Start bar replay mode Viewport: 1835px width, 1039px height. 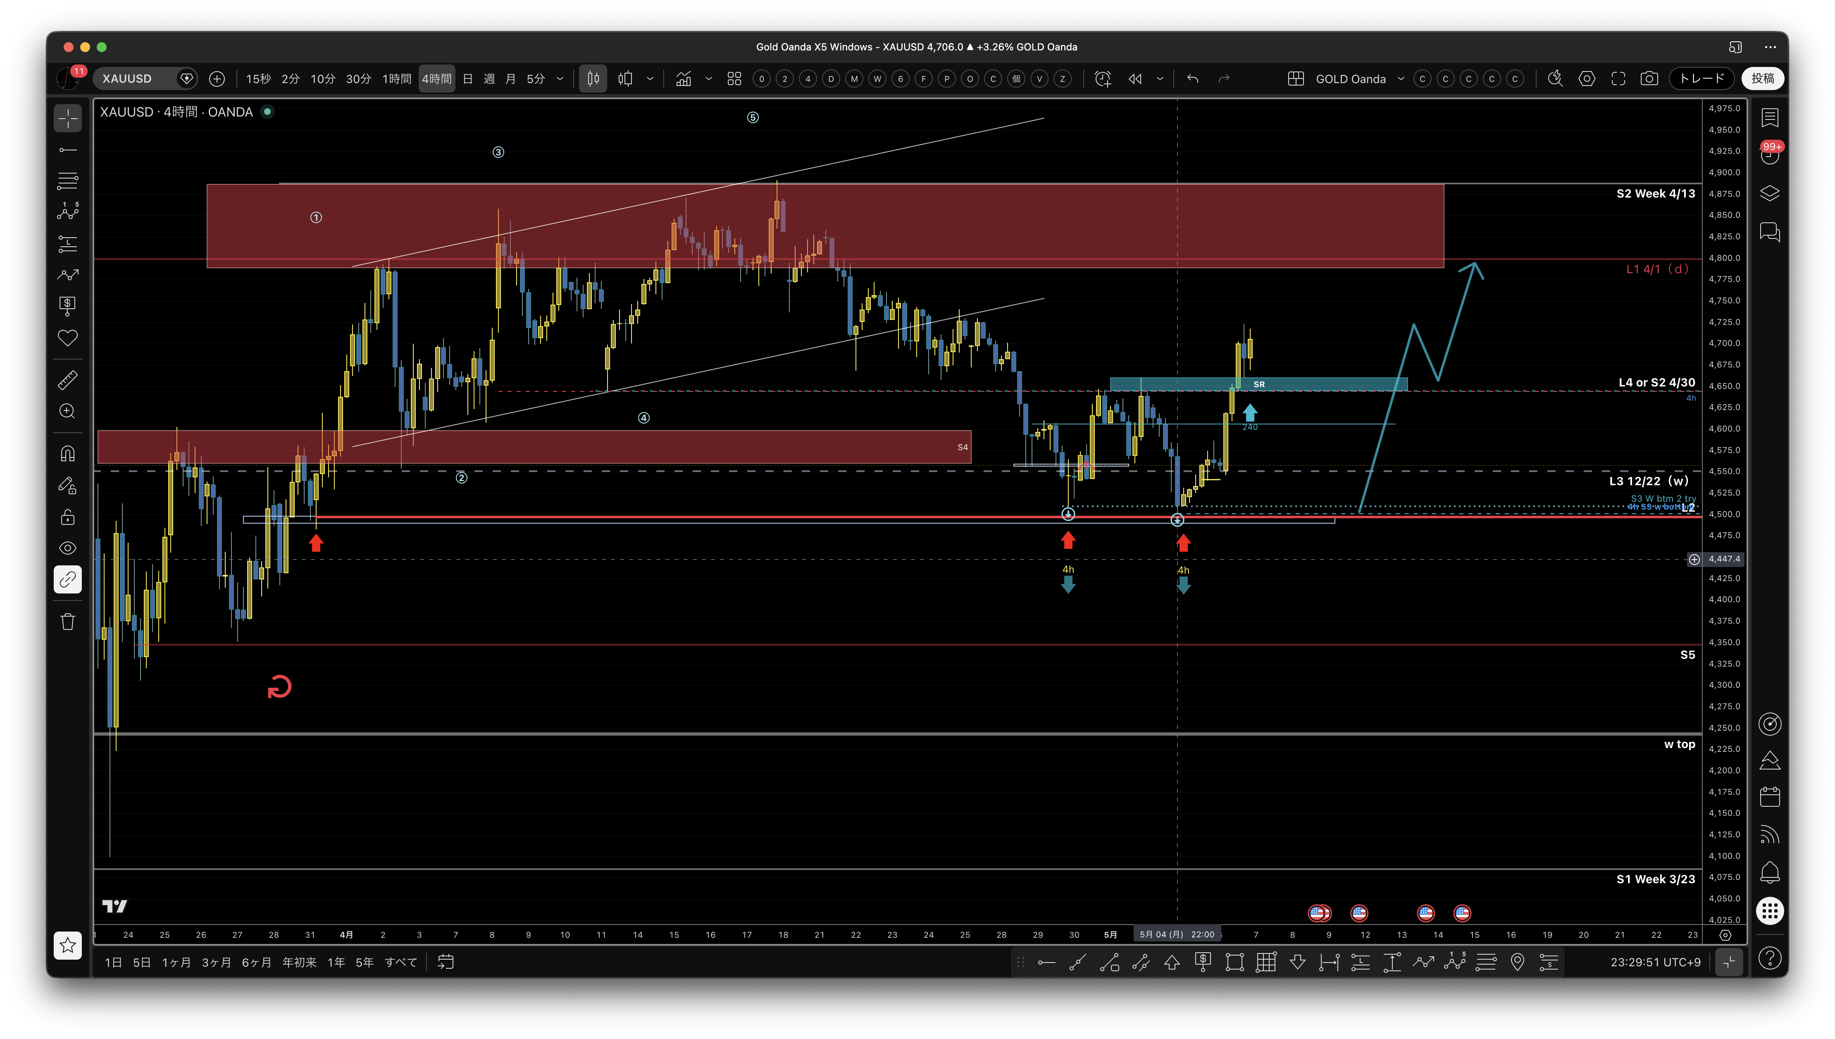point(1135,79)
